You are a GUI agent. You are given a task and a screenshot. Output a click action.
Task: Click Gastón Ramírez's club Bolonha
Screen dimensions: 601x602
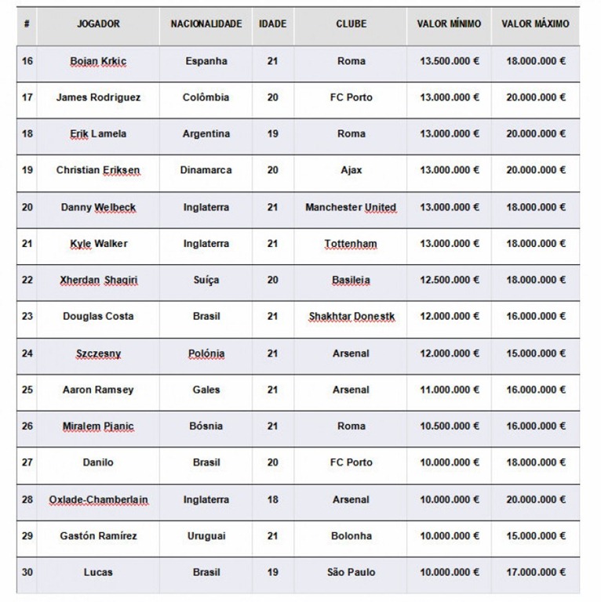(351, 536)
